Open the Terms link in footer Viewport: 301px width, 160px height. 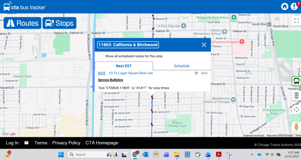(x=41, y=143)
